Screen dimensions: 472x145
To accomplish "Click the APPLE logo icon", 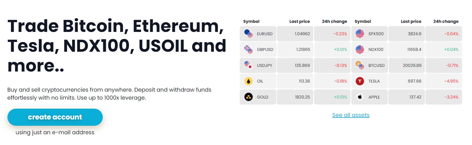I will [x=360, y=97].
